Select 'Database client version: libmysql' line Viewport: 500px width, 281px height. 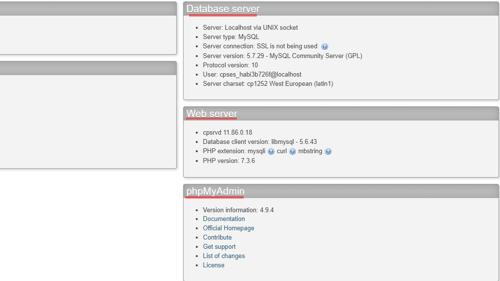pos(260,142)
